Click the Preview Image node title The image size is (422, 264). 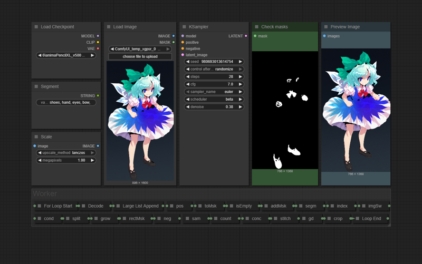point(345,27)
